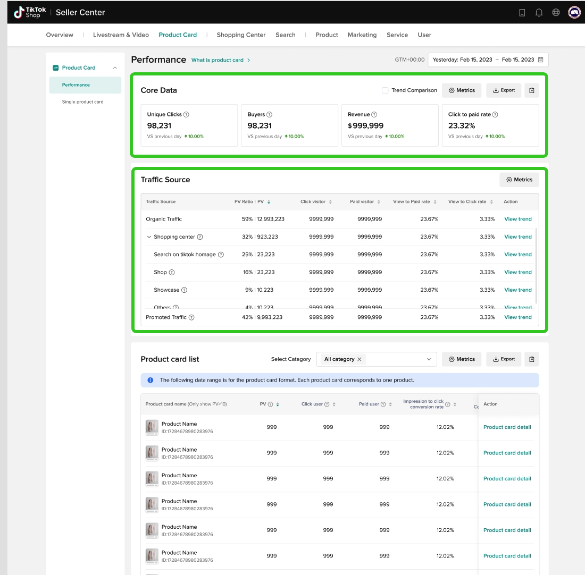Open the user profile avatar
The height and width of the screenshot is (575, 585).
pos(574,12)
